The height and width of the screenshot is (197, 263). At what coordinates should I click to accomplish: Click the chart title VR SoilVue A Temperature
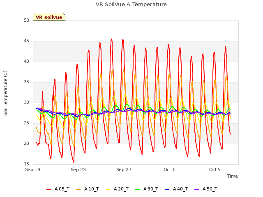click(131, 5)
